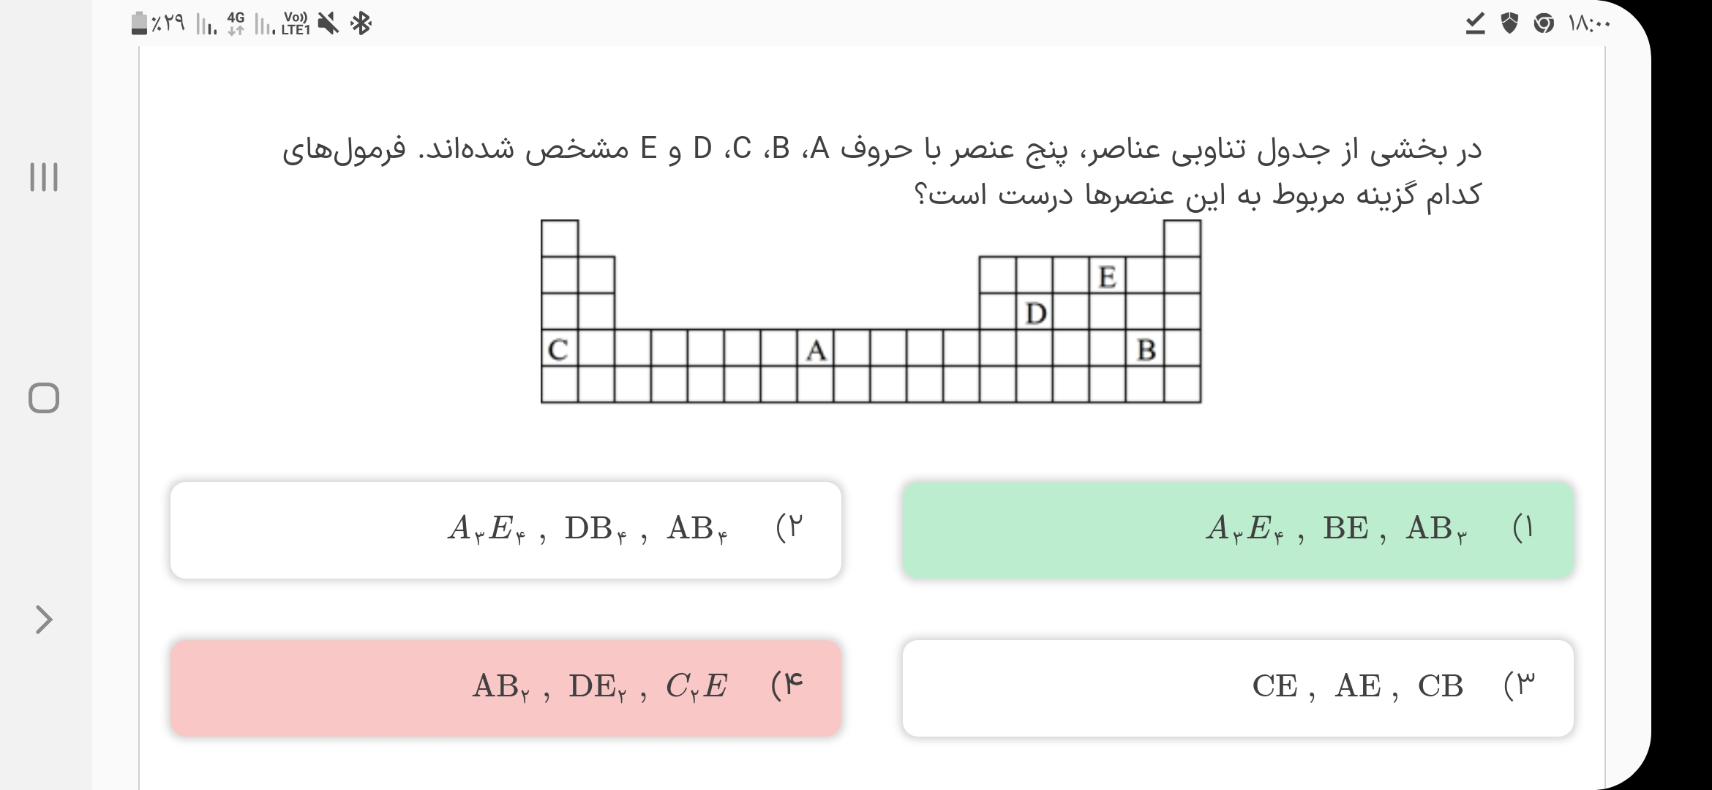
Task: Select answer option 1 with AB₃
Action: pyautogui.click(x=1238, y=530)
